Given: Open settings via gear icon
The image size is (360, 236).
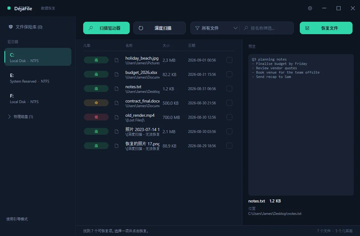Looking at the screenshot, I should 310,8.
